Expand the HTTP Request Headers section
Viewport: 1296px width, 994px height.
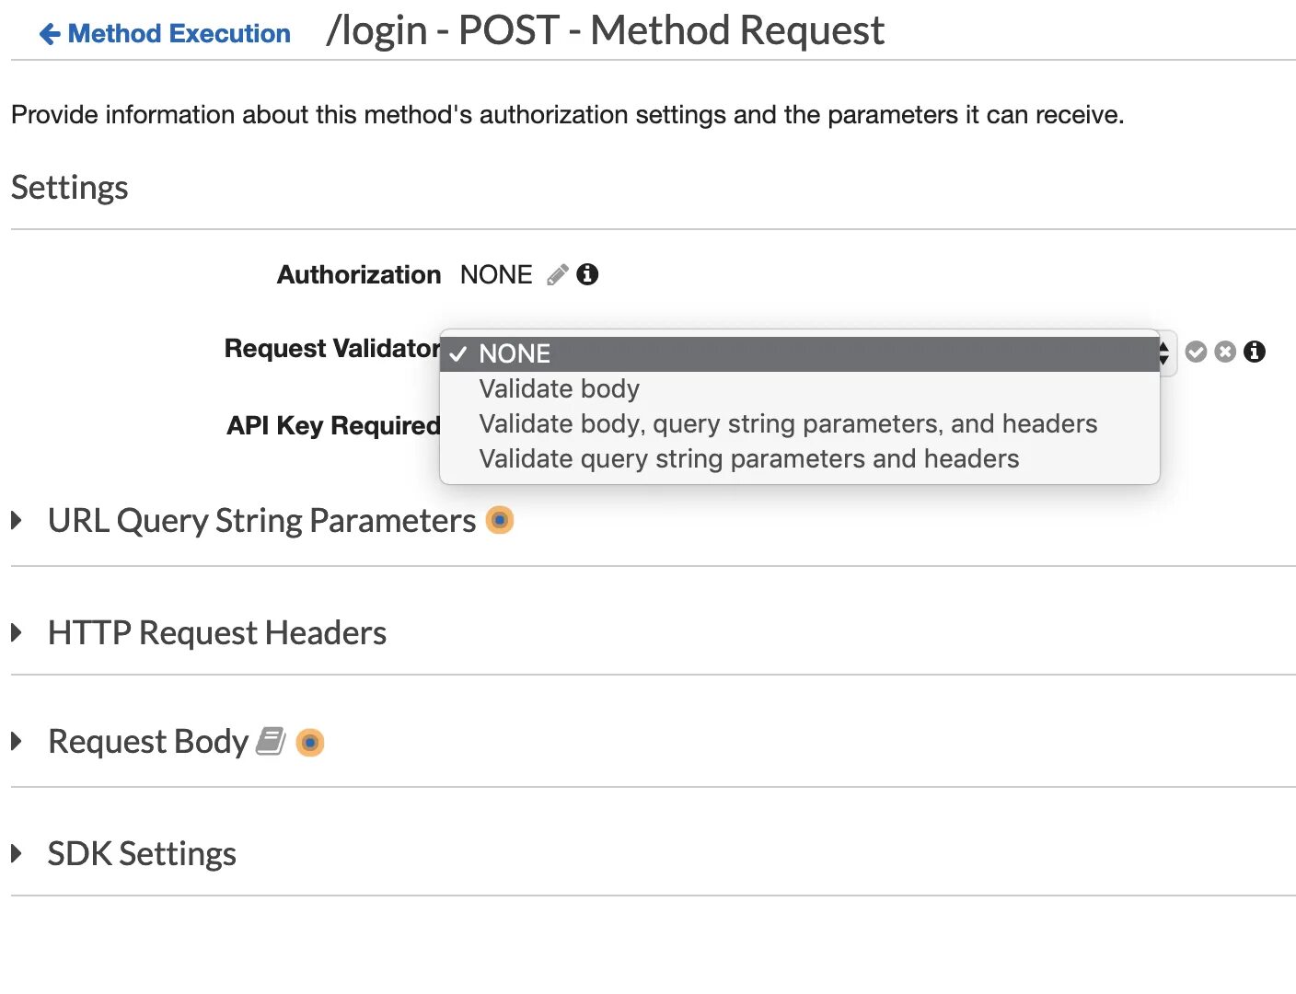17,632
